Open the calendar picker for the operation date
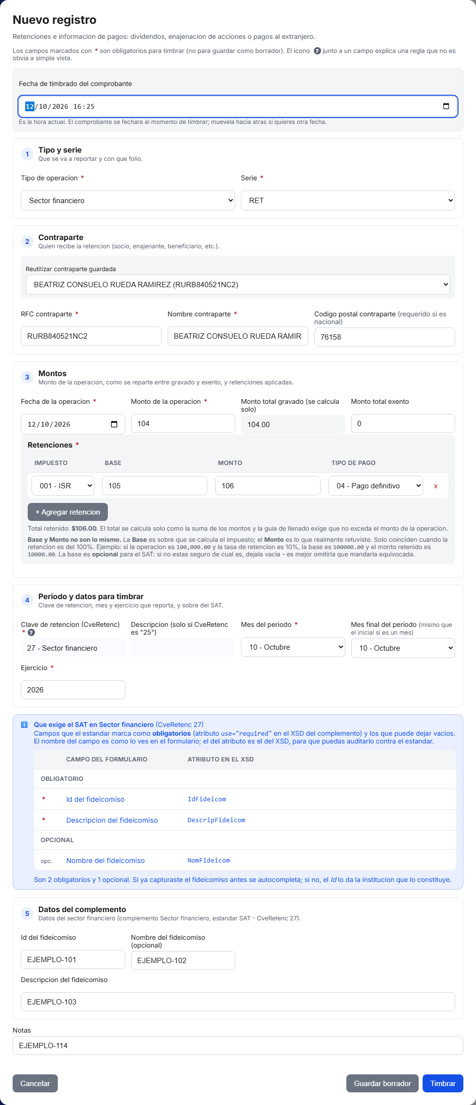The image size is (476, 1105). click(114, 424)
